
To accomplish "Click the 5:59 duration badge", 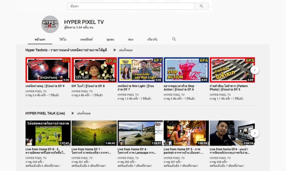I will (250, 80).
